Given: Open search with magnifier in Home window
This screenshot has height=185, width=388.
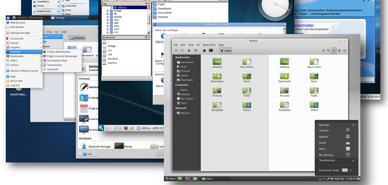Looking at the screenshot, I should point(329,51).
